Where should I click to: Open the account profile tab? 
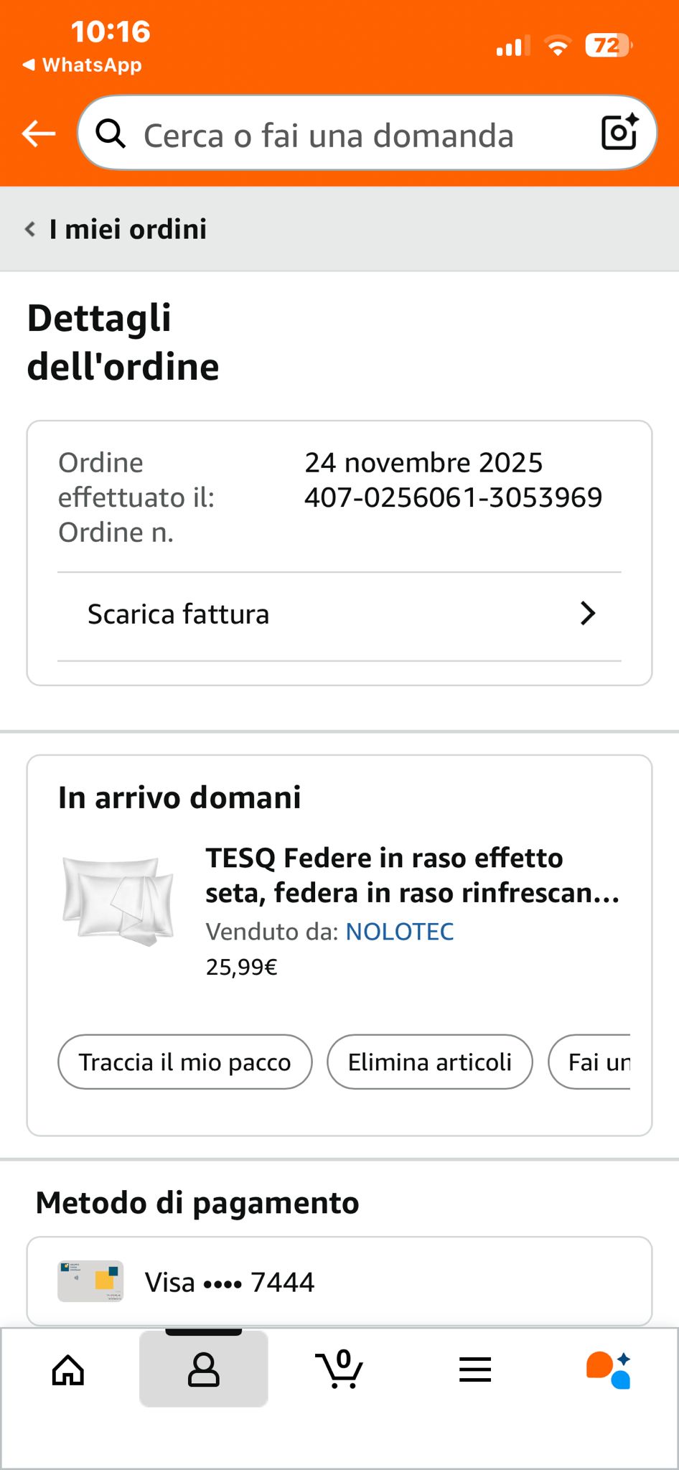[x=204, y=1370]
